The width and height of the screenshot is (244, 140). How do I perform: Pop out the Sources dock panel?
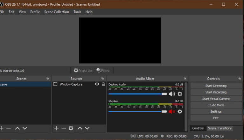tap(102, 79)
